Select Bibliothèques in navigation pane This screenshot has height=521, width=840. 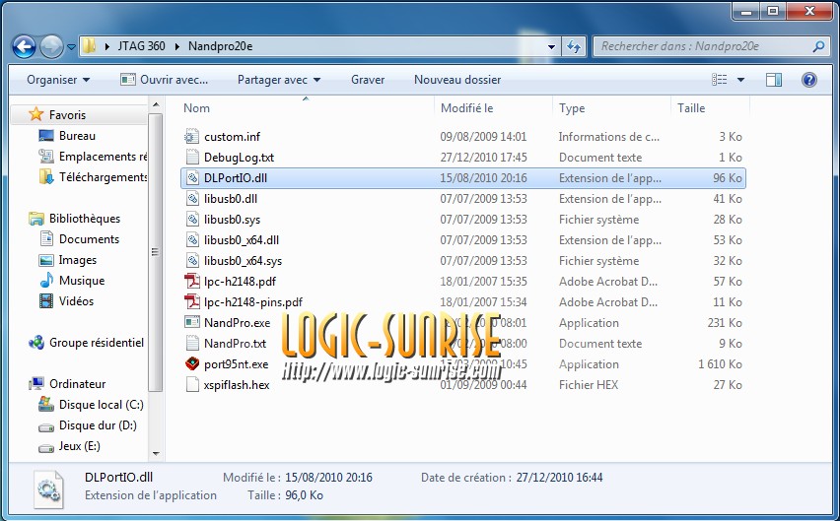(75, 219)
